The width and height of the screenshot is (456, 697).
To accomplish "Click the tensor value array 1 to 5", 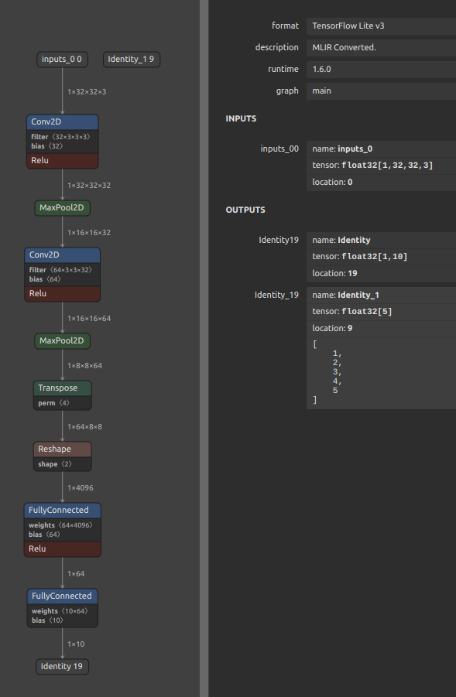I will pyautogui.click(x=381, y=373).
